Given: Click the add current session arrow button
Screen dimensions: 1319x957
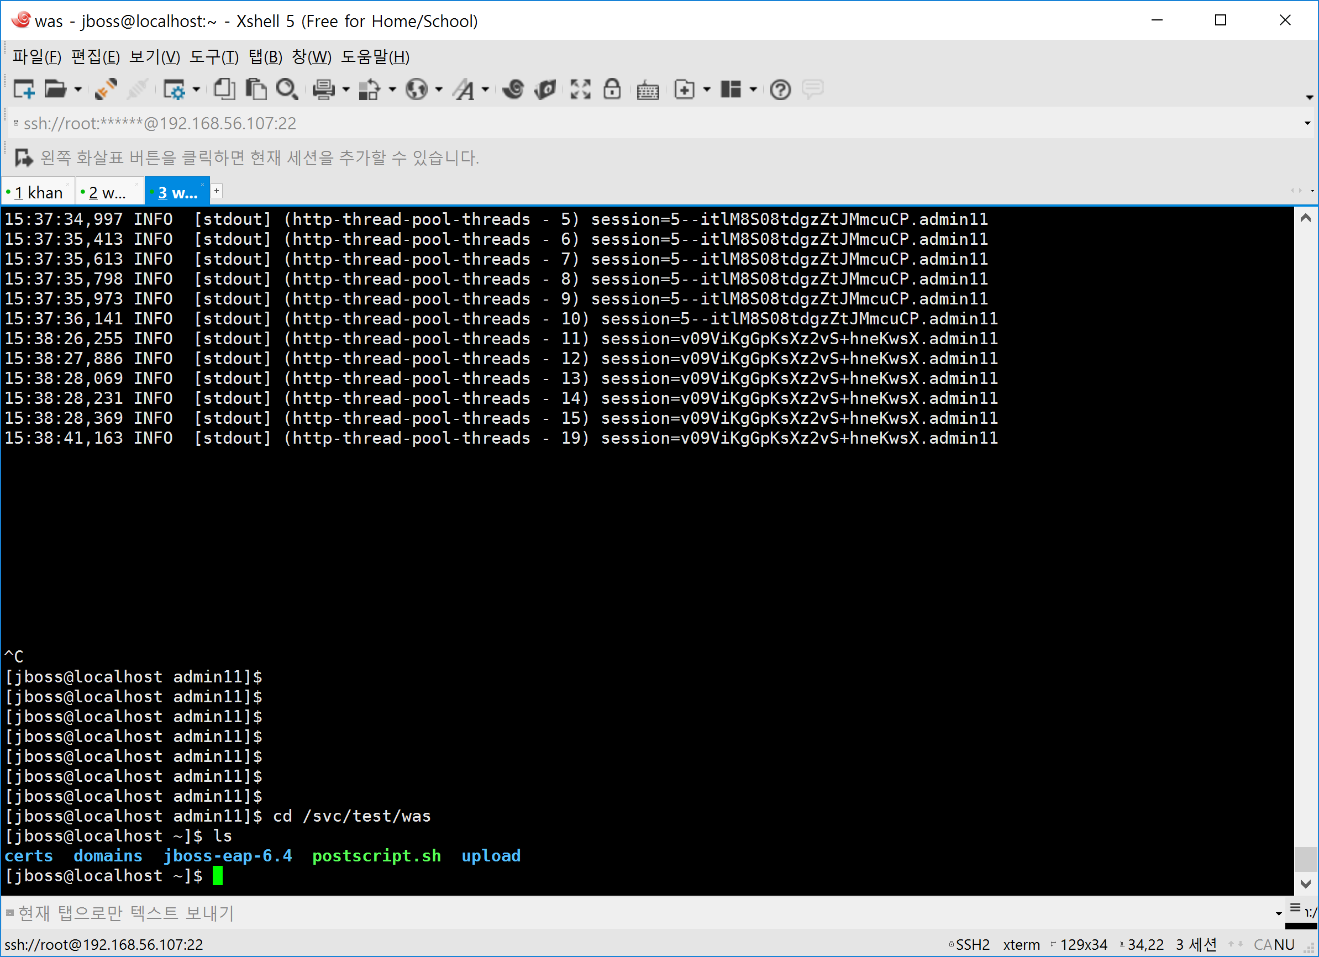Looking at the screenshot, I should pyautogui.click(x=23, y=157).
